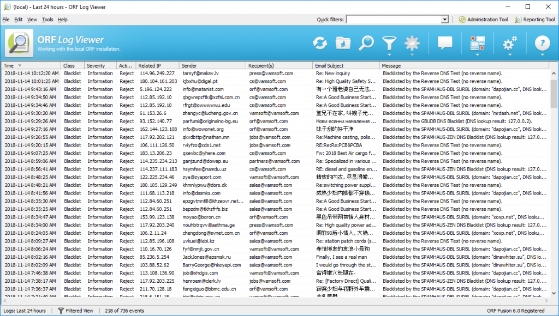Open the Tools menu
The height and width of the screenshot is (316, 559).
tap(47, 20)
